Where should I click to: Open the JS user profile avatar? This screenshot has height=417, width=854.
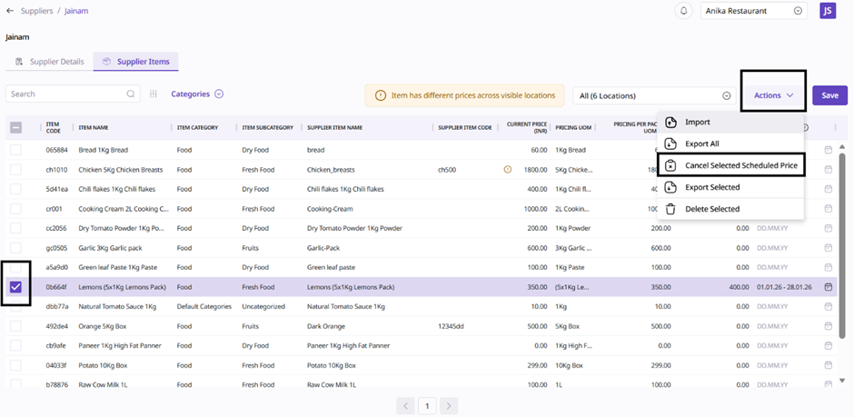pos(827,11)
